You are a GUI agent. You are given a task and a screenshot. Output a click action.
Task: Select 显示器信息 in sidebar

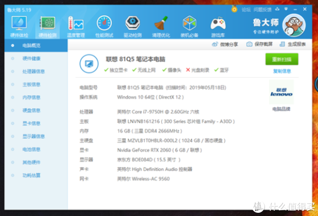click(36, 137)
